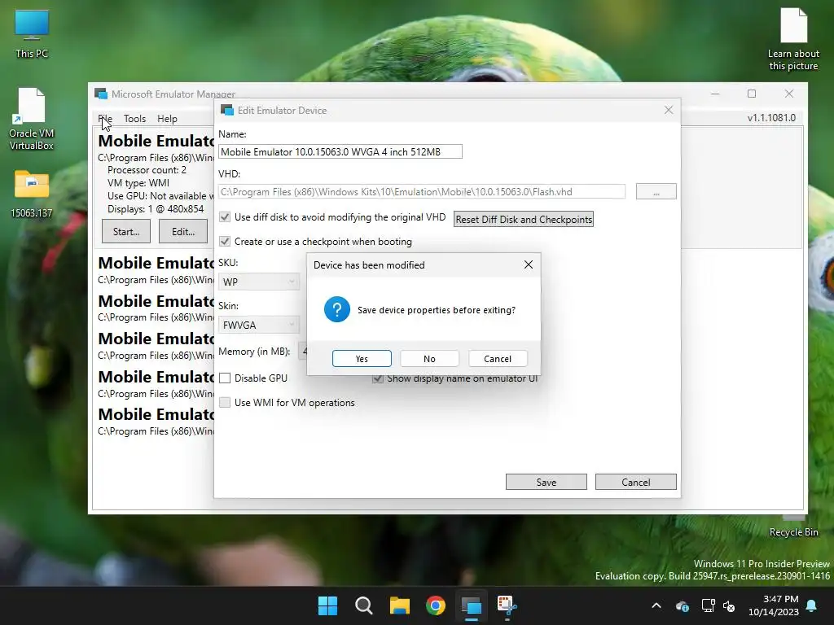
Task: Open OneDrive status tray icon
Action: [683, 605]
